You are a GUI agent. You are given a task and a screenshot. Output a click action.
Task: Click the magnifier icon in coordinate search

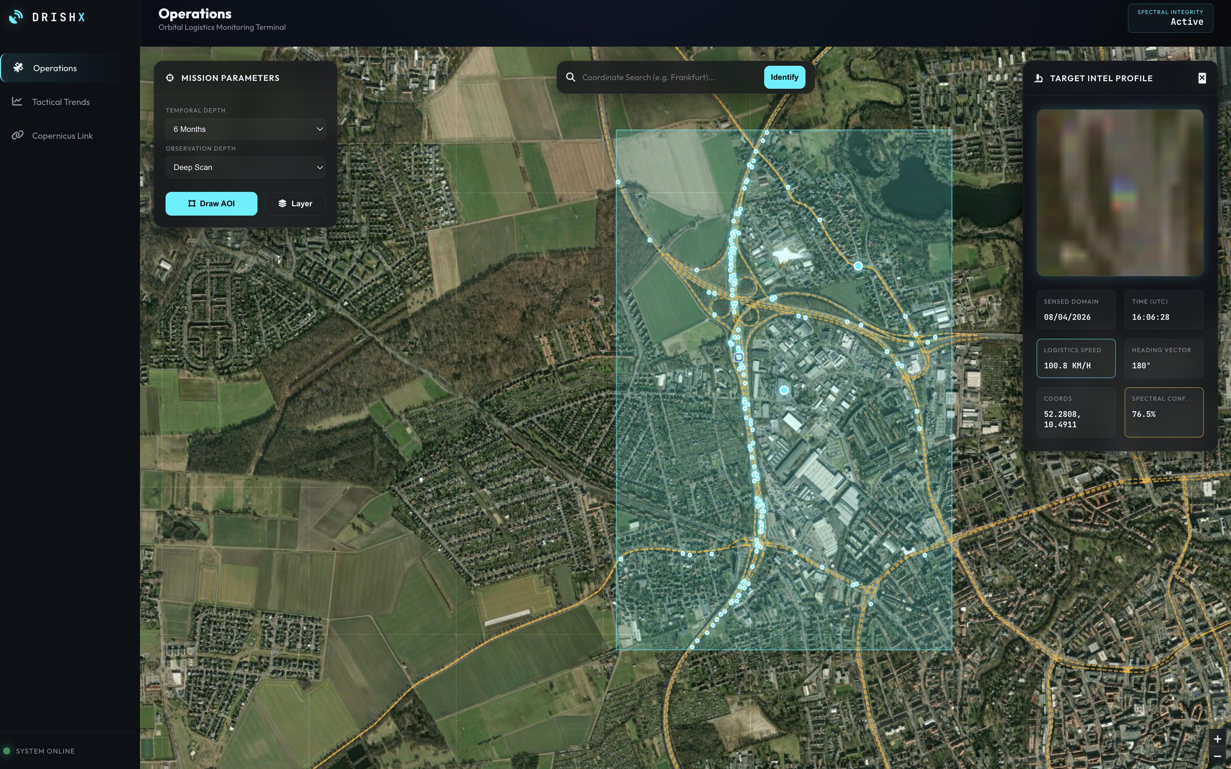(571, 77)
